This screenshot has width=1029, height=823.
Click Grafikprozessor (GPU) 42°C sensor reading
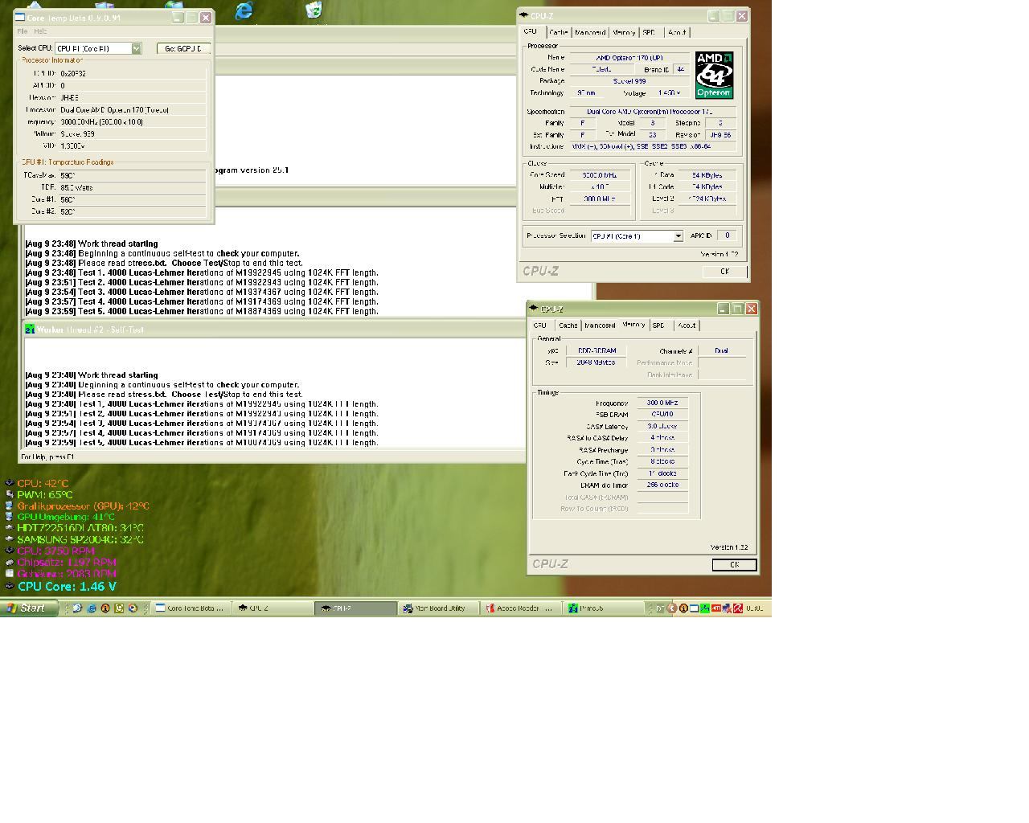click(83, 506)
